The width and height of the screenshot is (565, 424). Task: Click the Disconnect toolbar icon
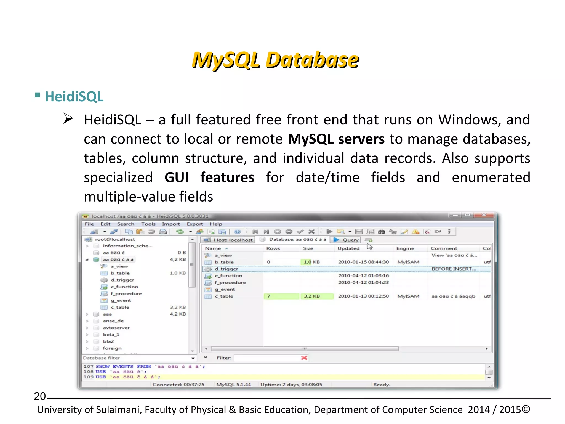coord(114,232)
